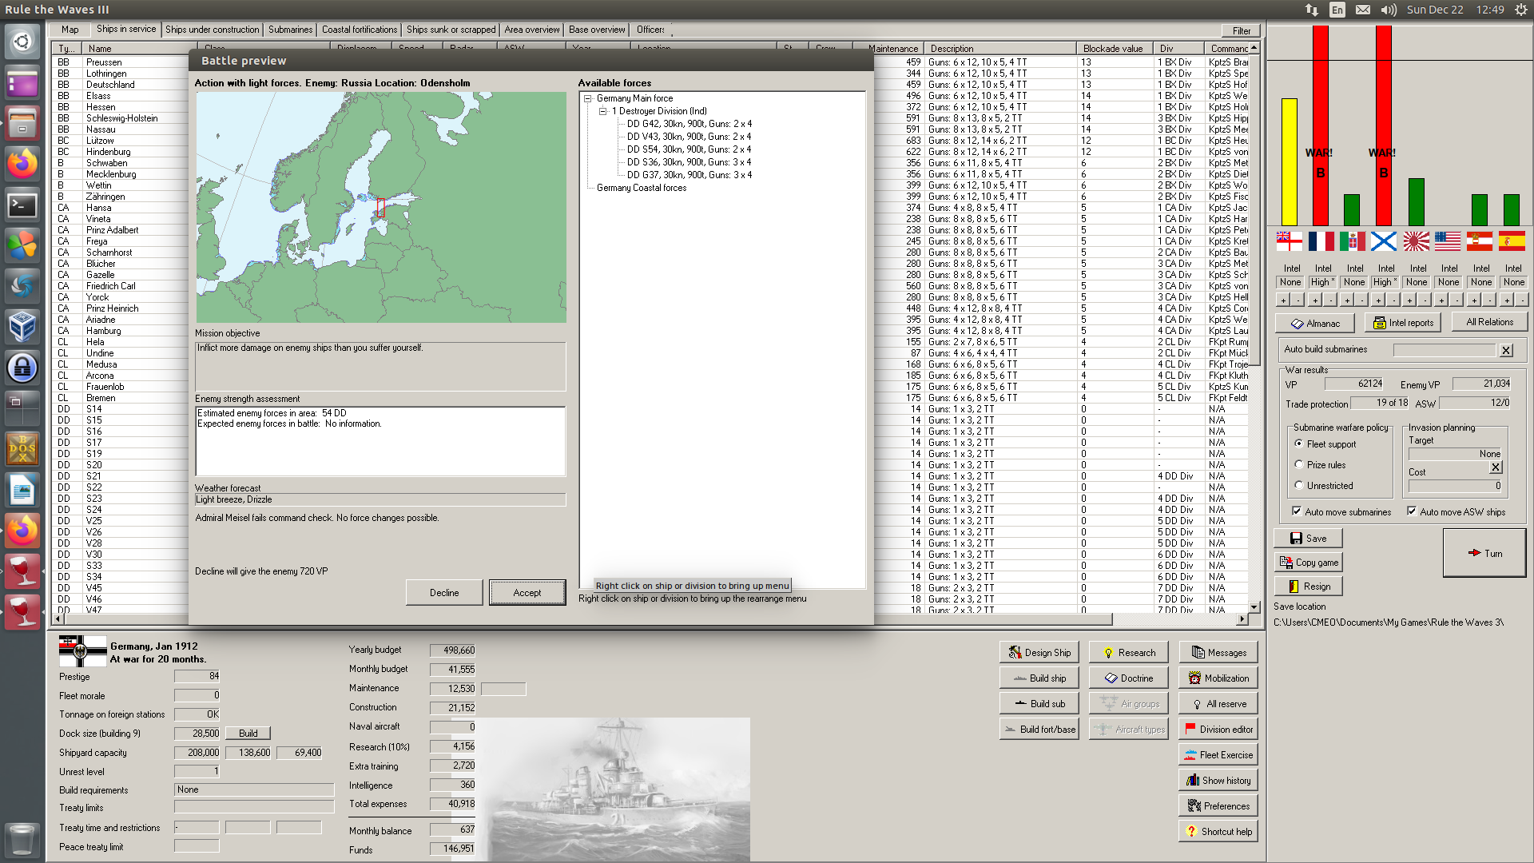Increase intel on France

tap(1315, 300)
